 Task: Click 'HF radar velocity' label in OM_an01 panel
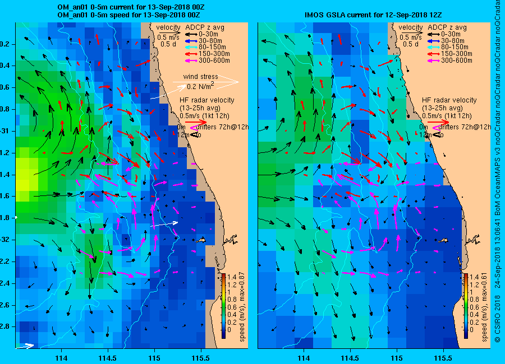[206, 100]
